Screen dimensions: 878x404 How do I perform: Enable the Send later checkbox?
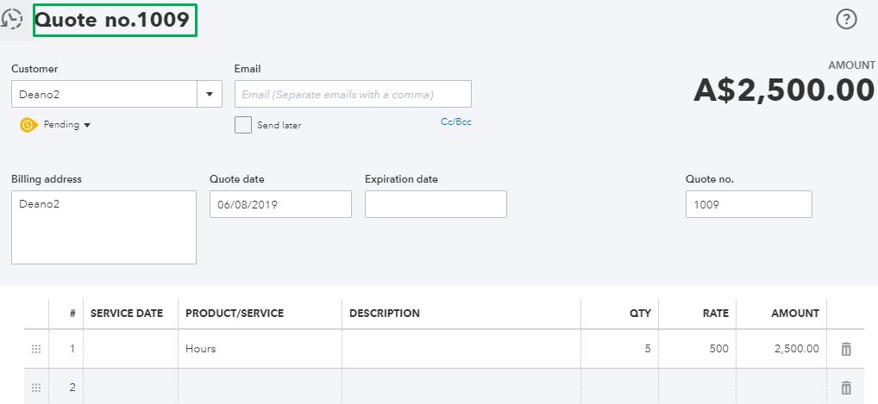243,125
